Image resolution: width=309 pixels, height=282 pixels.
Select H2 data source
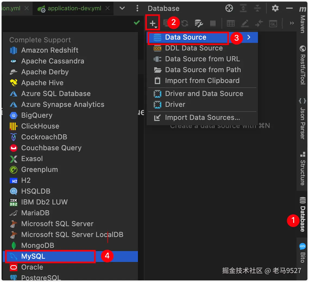pyautogui.click(x=70, y=180)
